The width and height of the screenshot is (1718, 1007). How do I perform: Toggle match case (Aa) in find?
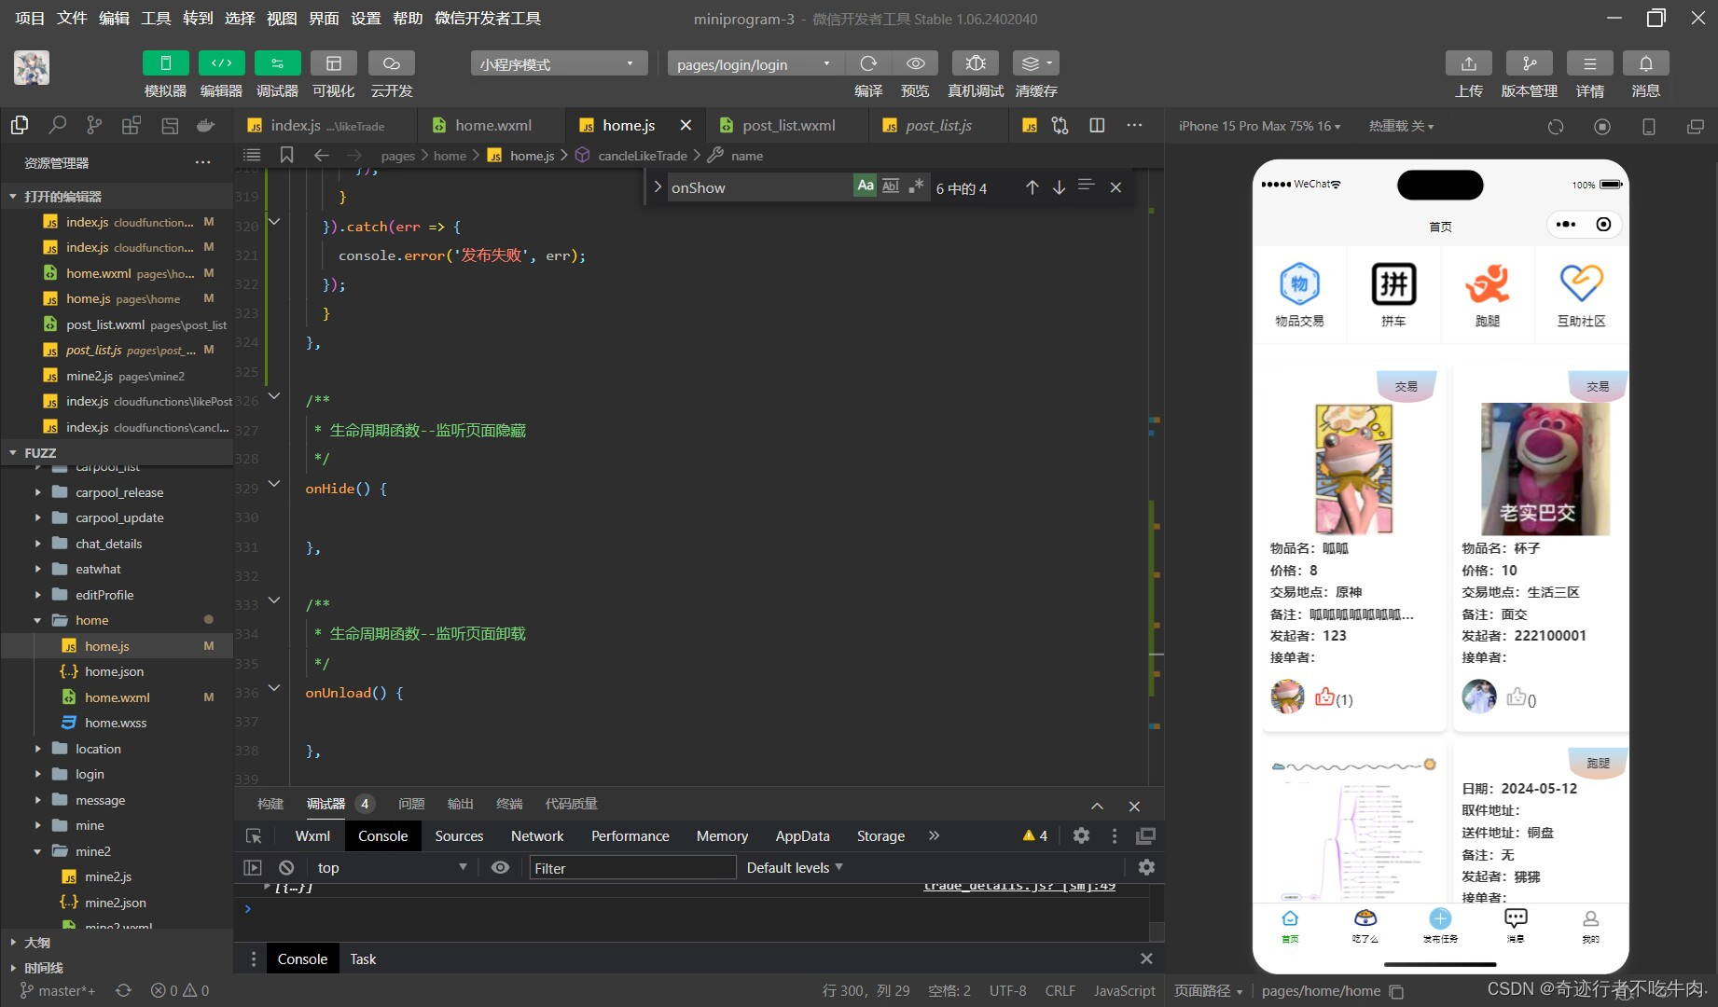(866, 186)
